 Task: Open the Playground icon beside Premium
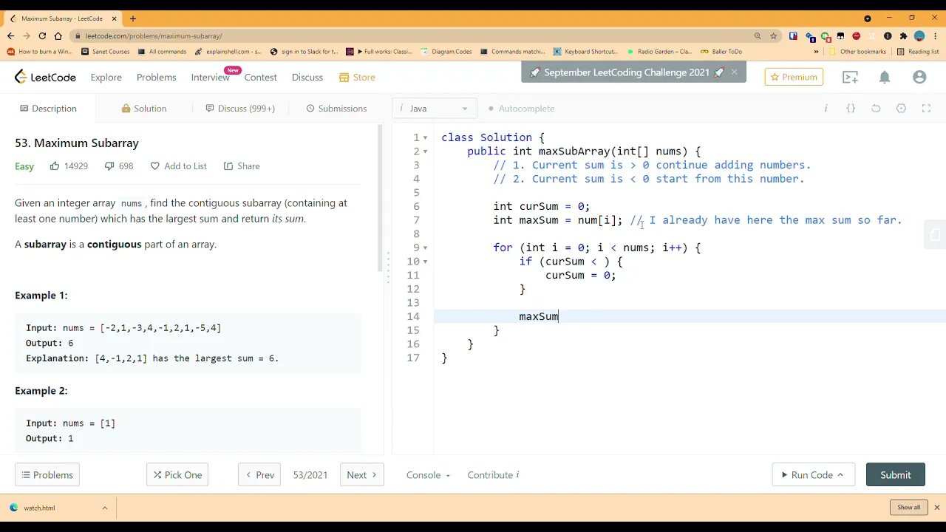[850, 77]
